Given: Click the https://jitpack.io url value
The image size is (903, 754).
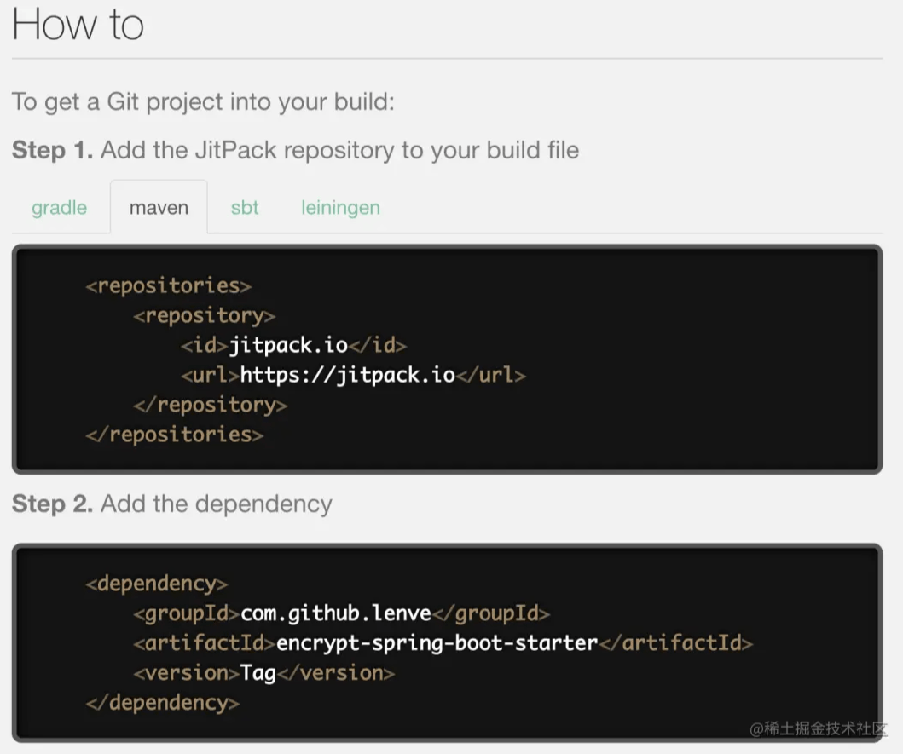Looking at the screenshot, I should pyautogui.click(x=348, y=375).
